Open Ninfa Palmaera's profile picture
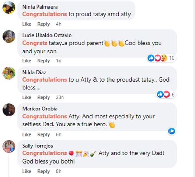This screenshot has width=195, height=177. 9,7
